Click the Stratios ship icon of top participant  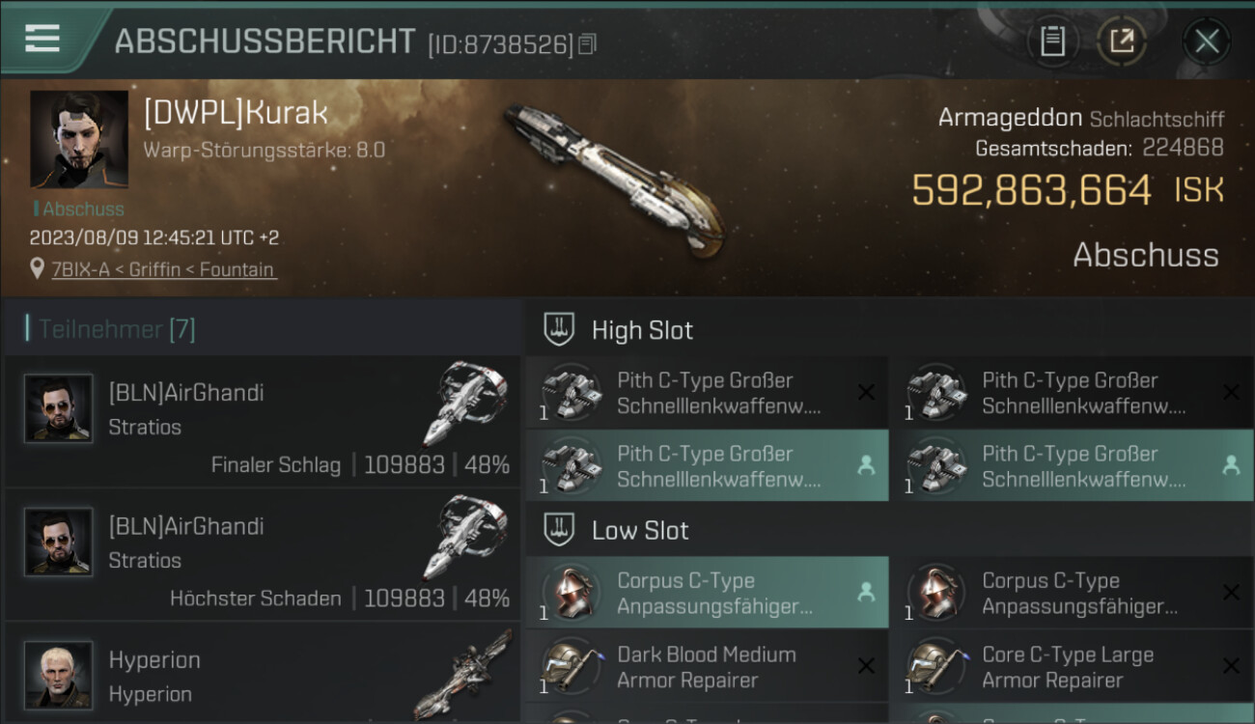(x=466, y=403)
